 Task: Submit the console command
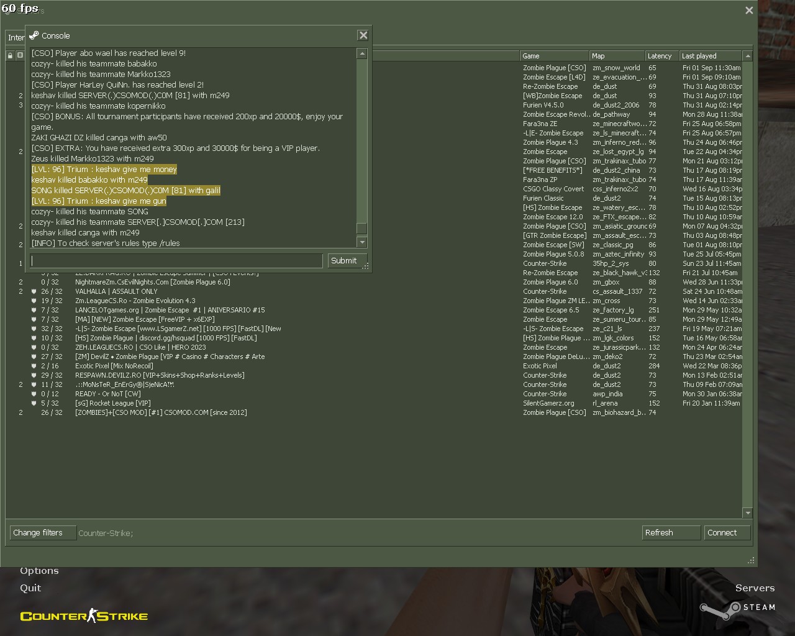pyautogui.click(x=347, y=261)
